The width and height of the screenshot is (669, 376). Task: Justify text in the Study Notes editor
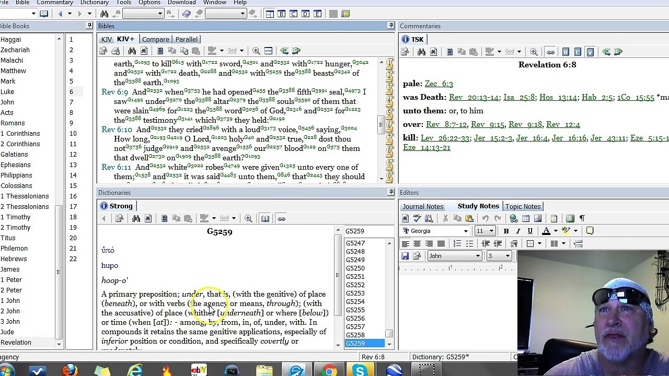tap(441, 243)
